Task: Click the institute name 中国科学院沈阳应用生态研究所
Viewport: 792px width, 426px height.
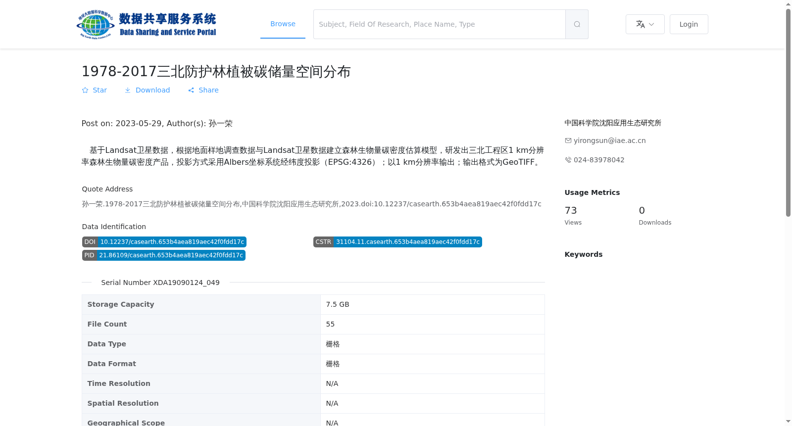Action: point(613,123)
